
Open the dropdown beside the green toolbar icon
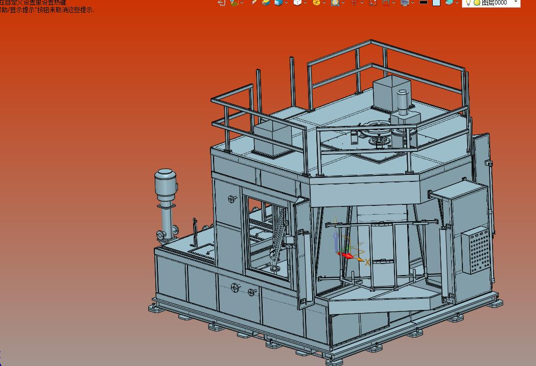coord(242,3)
